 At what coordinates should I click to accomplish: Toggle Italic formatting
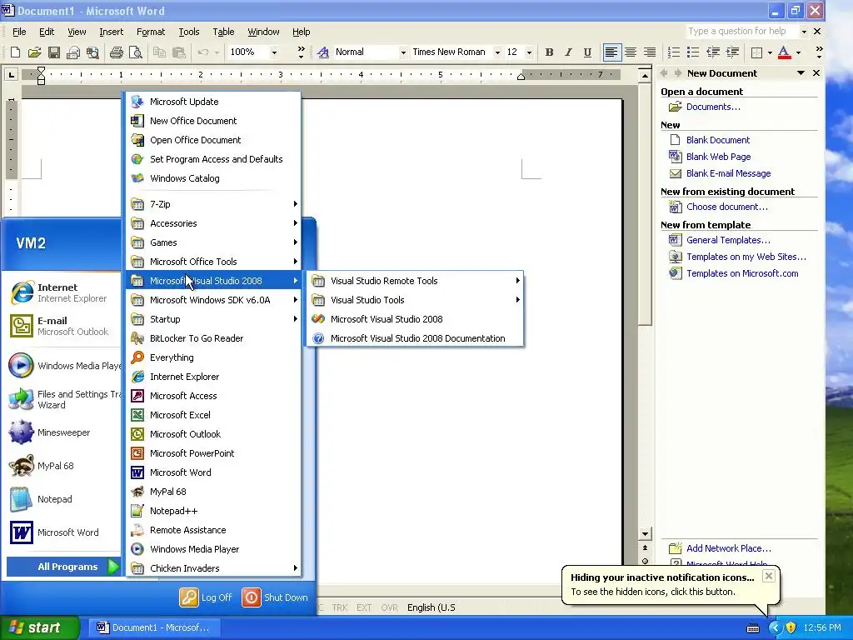pyautogui.click(x=568, y=52)
